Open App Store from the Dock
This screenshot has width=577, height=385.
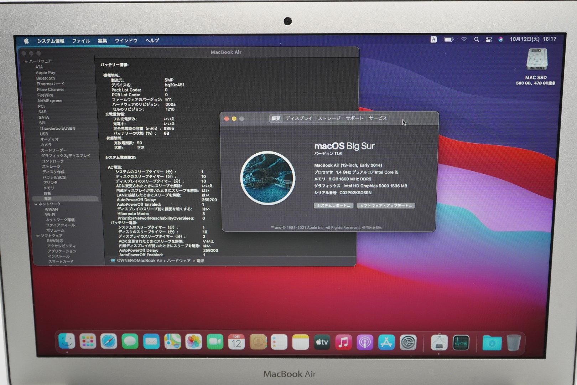pyautogui.click(x=386, y=342)
